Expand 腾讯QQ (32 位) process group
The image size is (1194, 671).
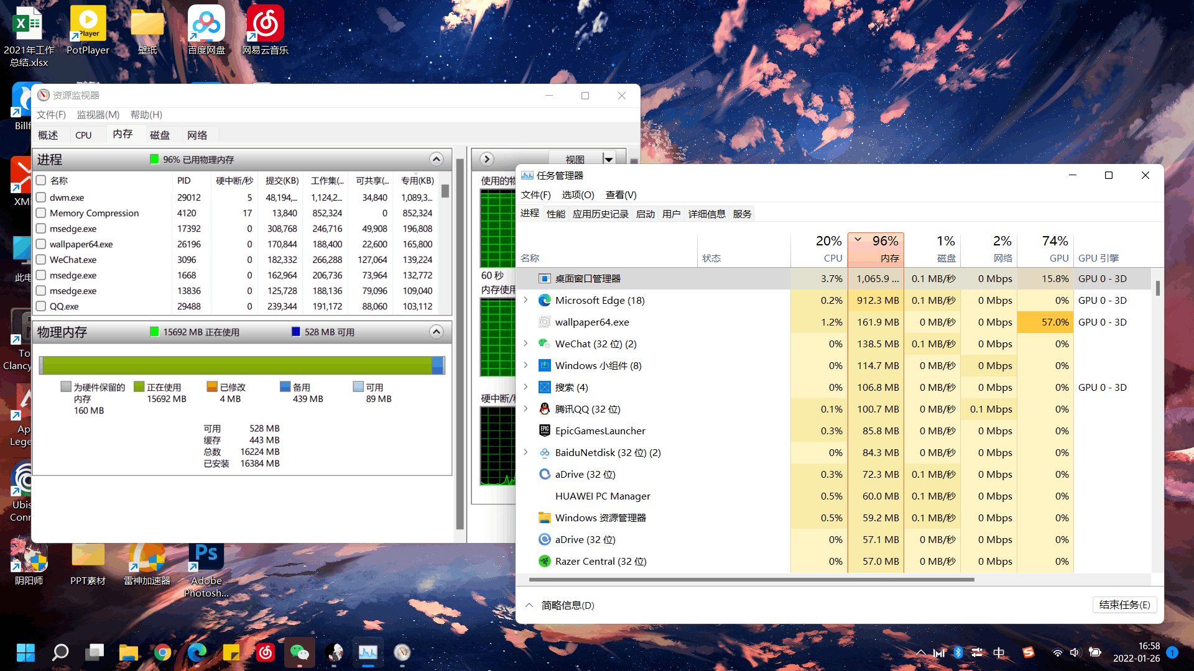point(526,409)
